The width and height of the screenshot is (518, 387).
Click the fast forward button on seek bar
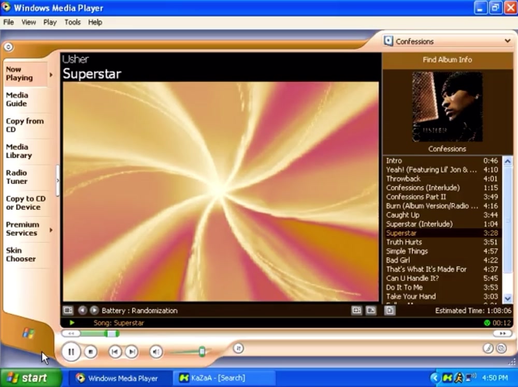tap(502, 334)
